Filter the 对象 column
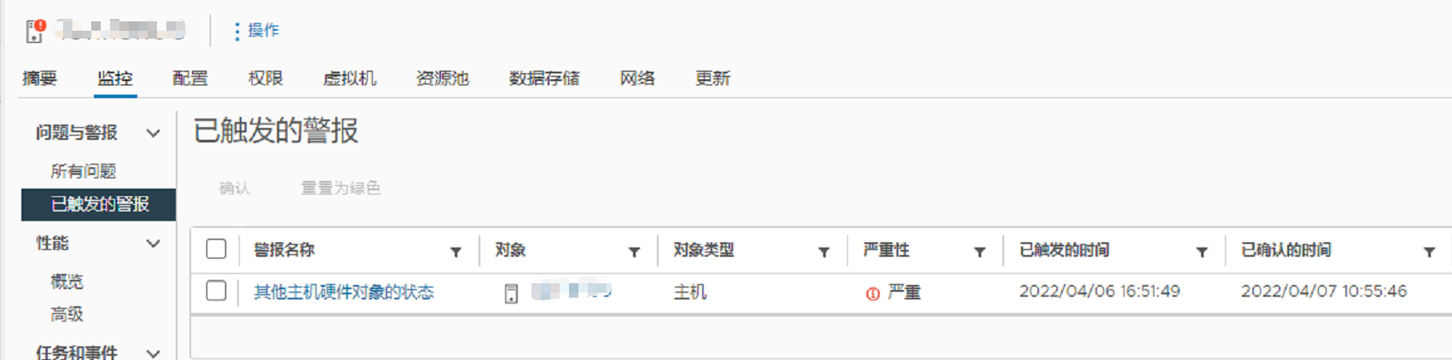Image resolution: width=1452 pixels, height=360 pixels. [634, 252]
